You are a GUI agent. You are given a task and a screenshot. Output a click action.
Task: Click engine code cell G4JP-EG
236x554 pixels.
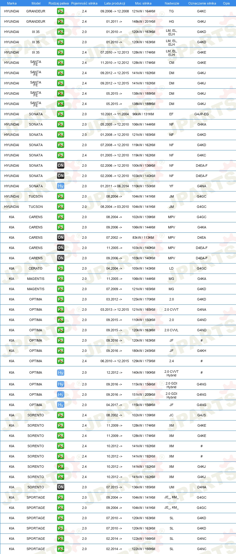[202, 114]
